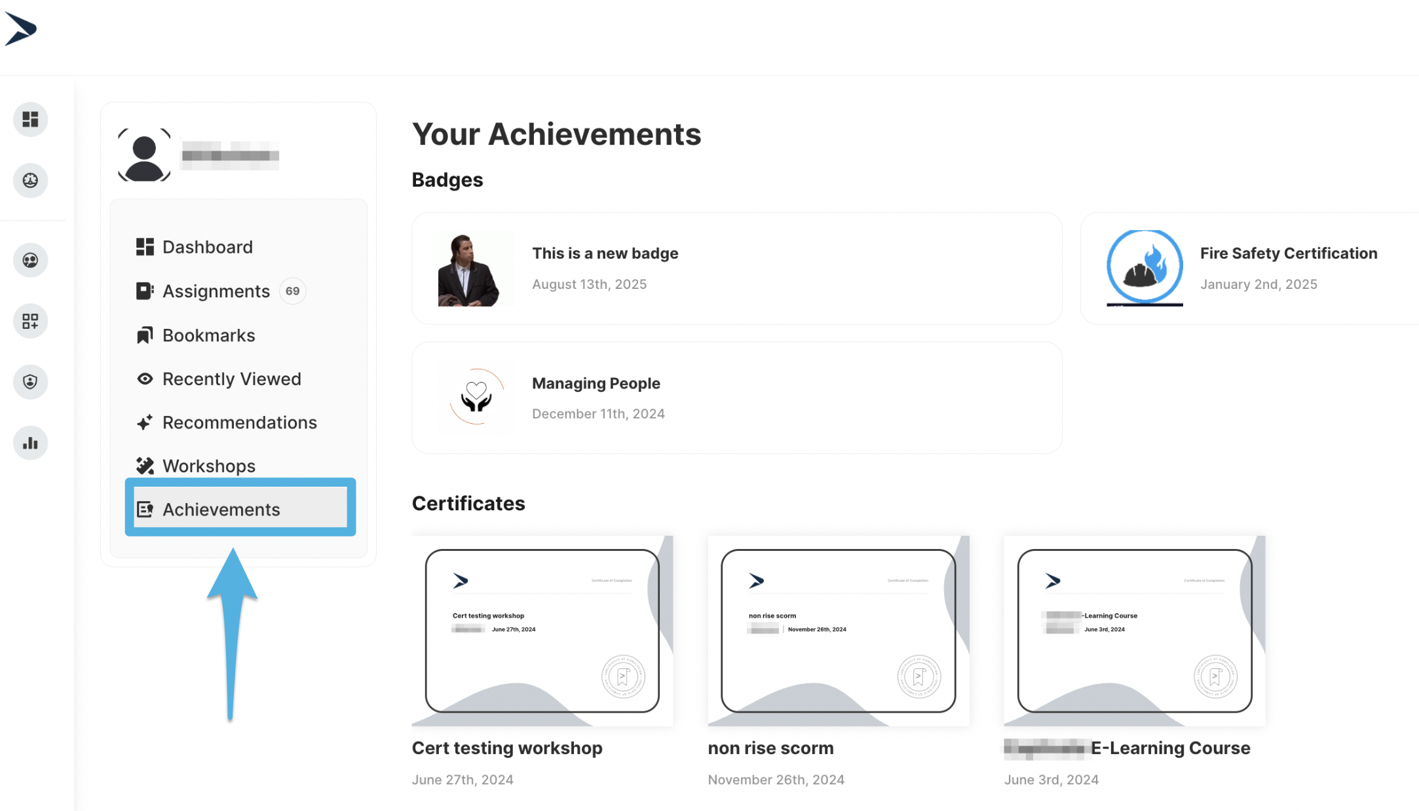1419x811 pixels.
Task: Open the group-of-people icon in the rail
Action: [x=30, y=260]
